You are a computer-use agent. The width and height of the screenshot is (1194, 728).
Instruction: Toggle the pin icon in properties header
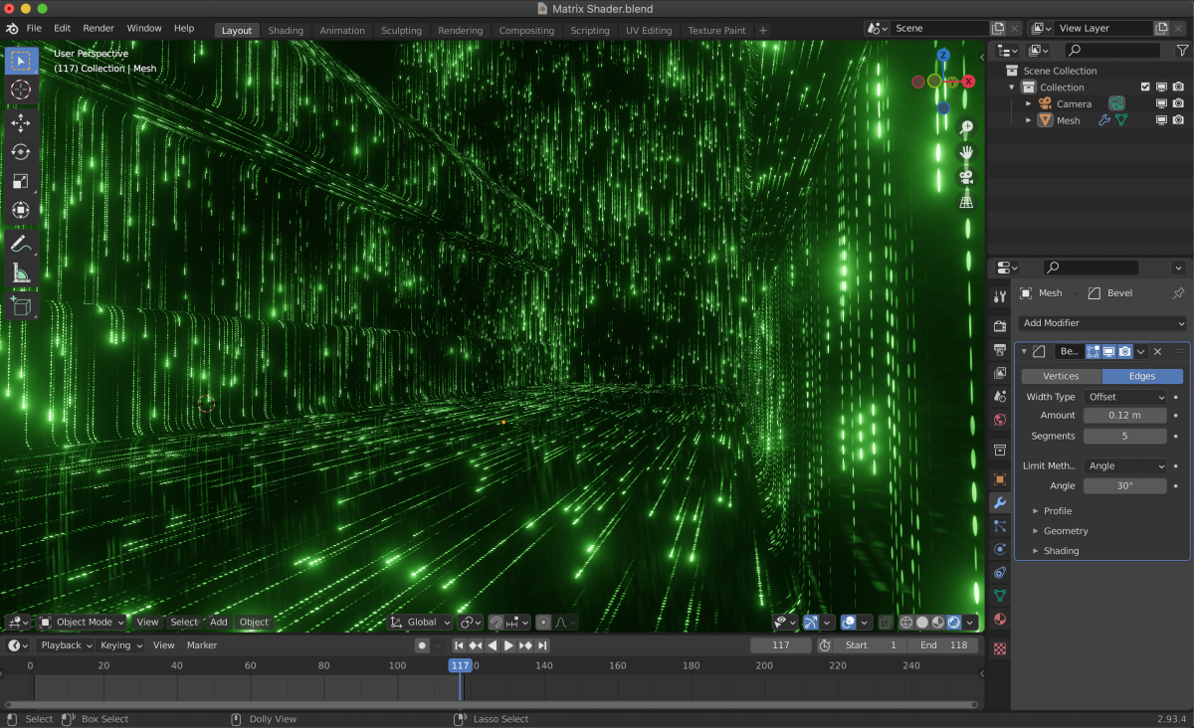tap(1178, 293)
